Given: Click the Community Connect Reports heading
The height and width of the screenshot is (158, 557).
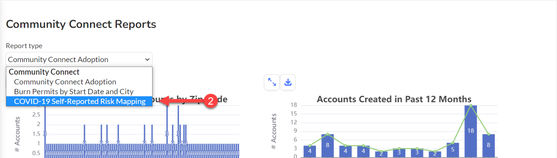Looking at the screenshot, I should (x=81, y=24).
